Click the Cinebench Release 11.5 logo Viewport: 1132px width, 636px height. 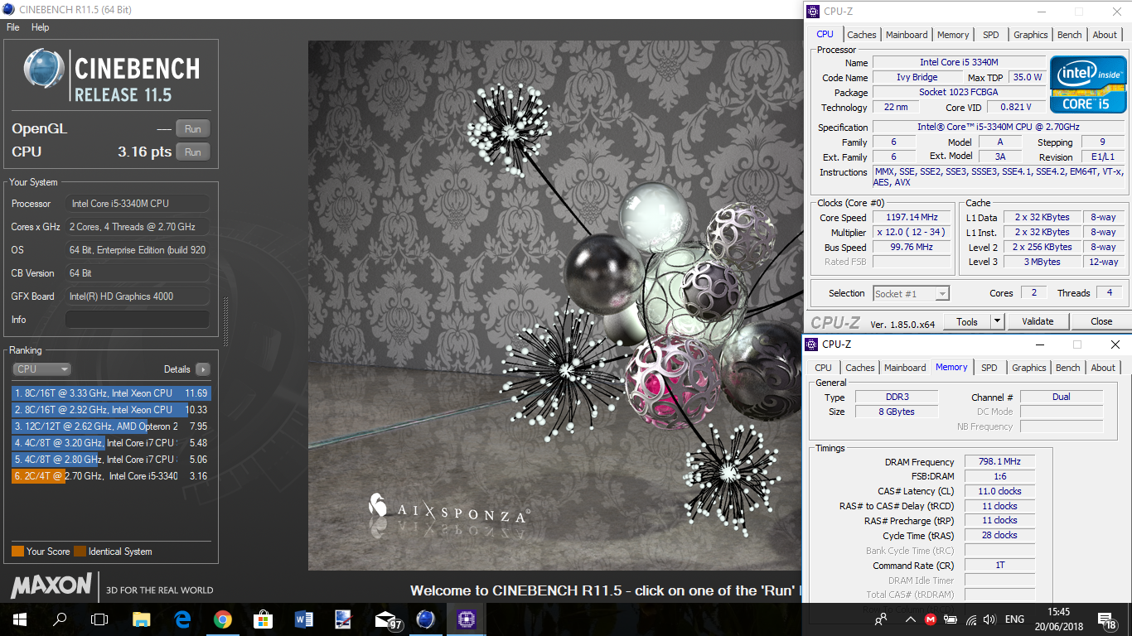[x=111, y=75]
